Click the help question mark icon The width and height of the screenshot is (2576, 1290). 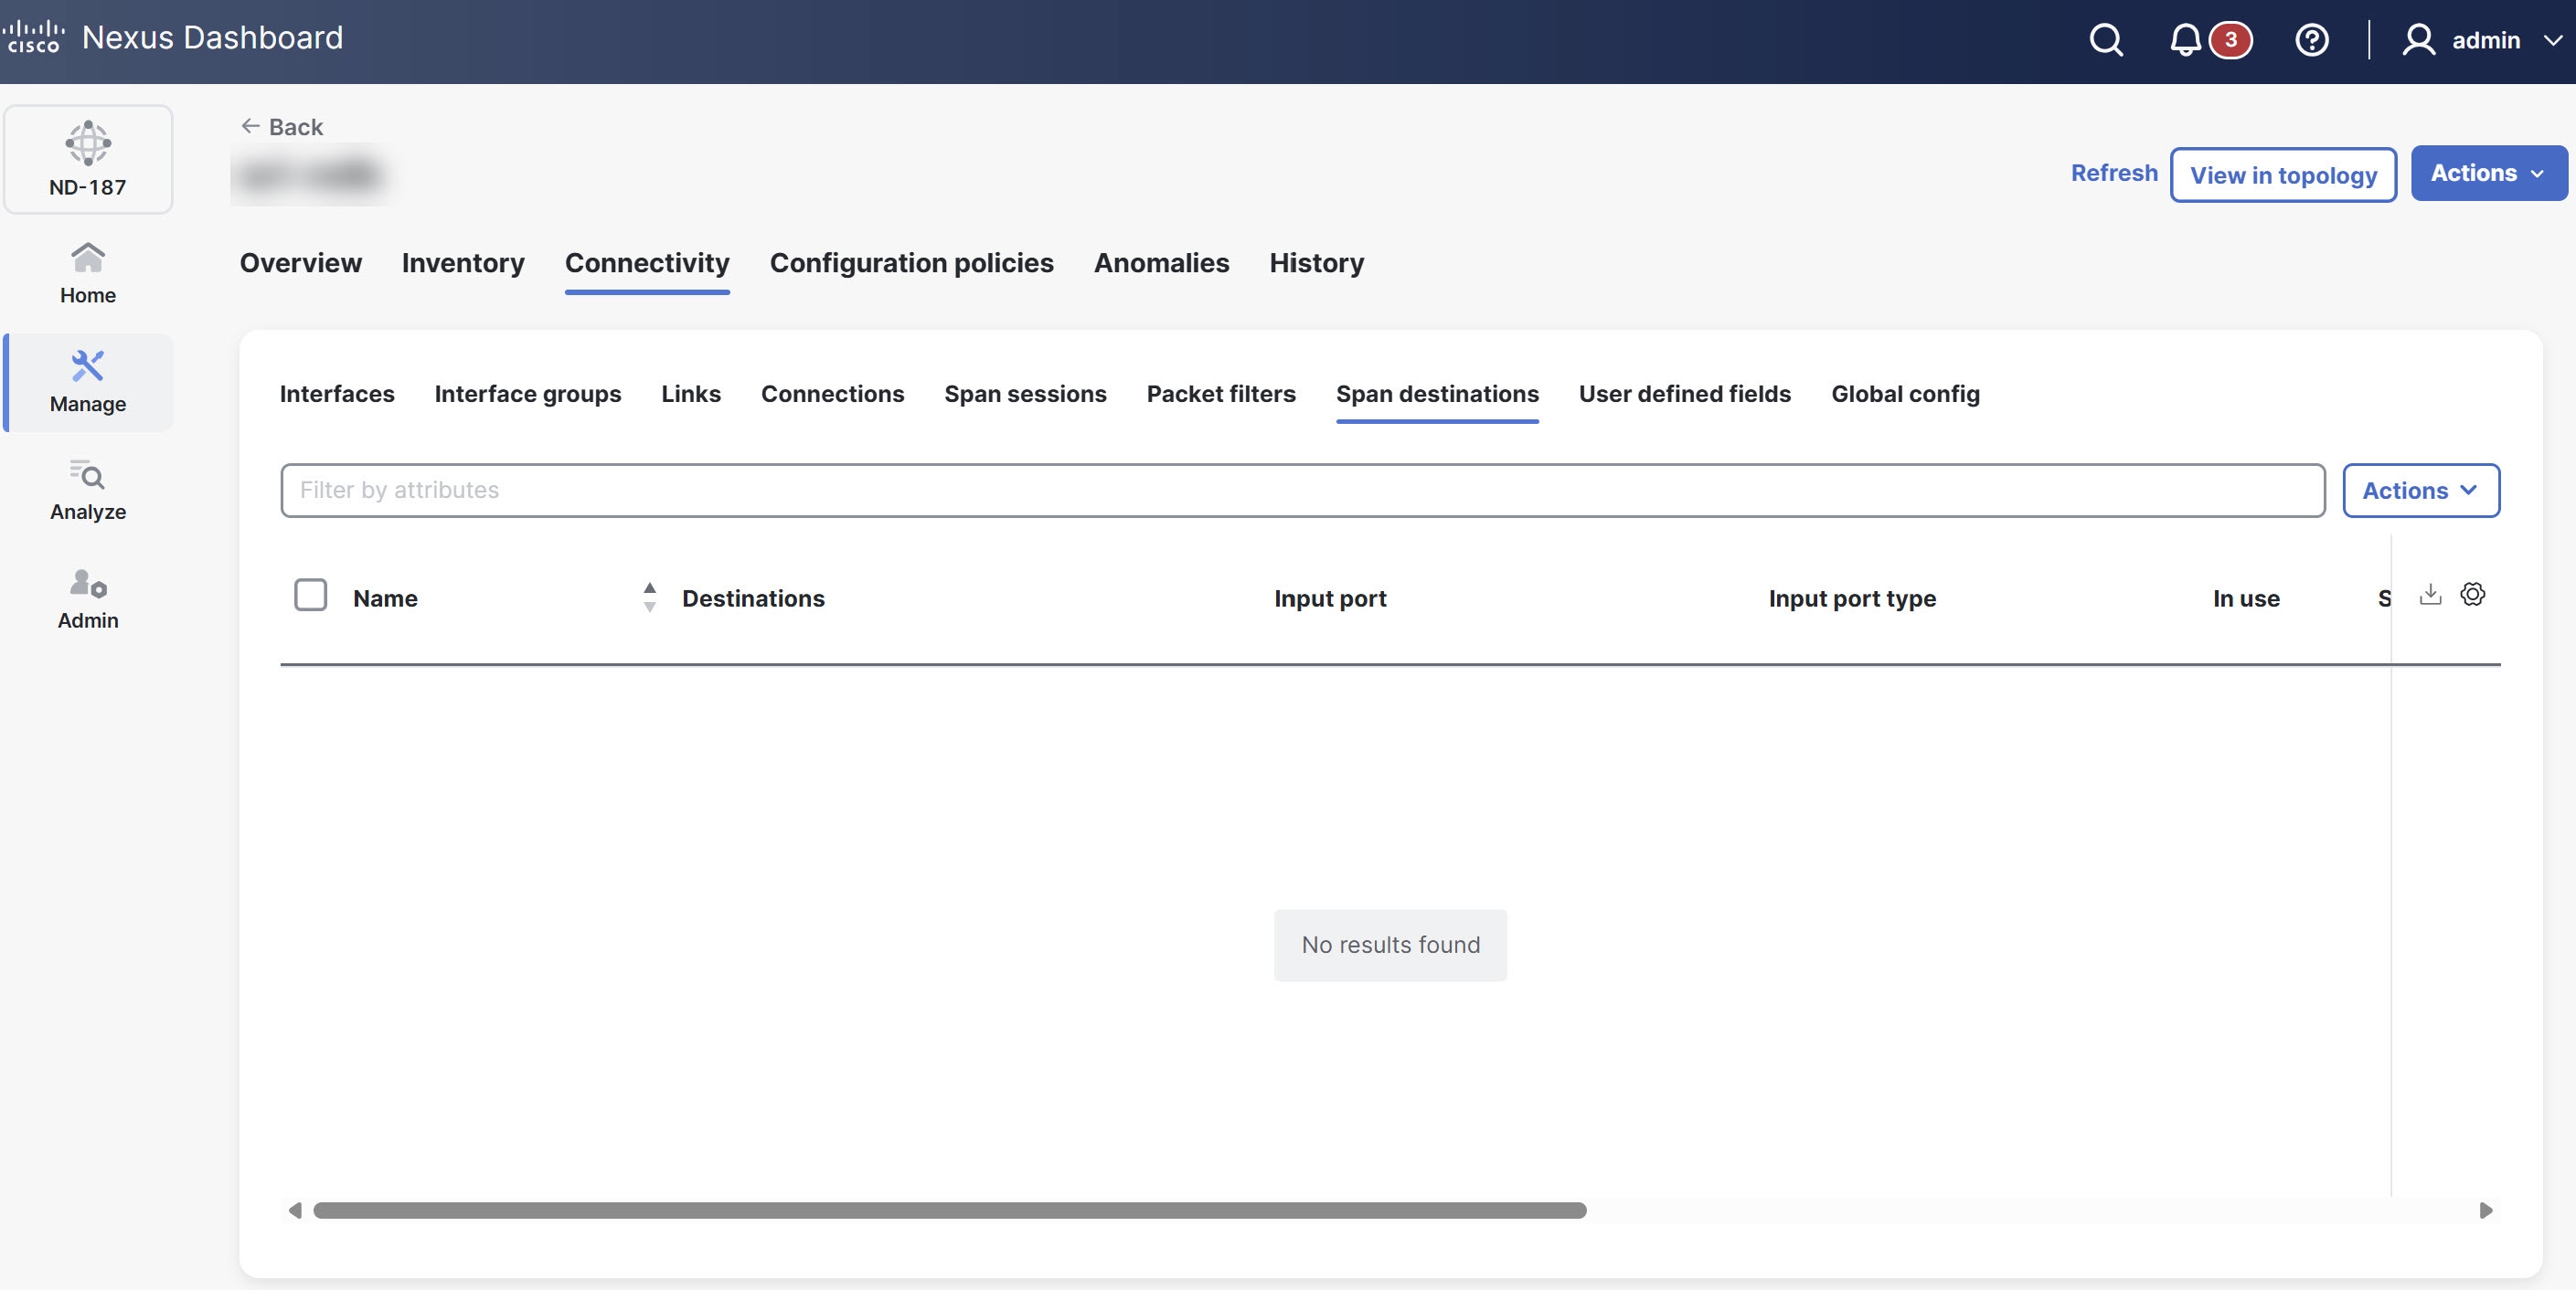2311,40
